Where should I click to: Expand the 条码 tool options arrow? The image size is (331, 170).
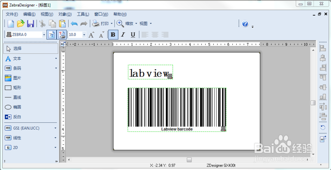coord(56,68)
